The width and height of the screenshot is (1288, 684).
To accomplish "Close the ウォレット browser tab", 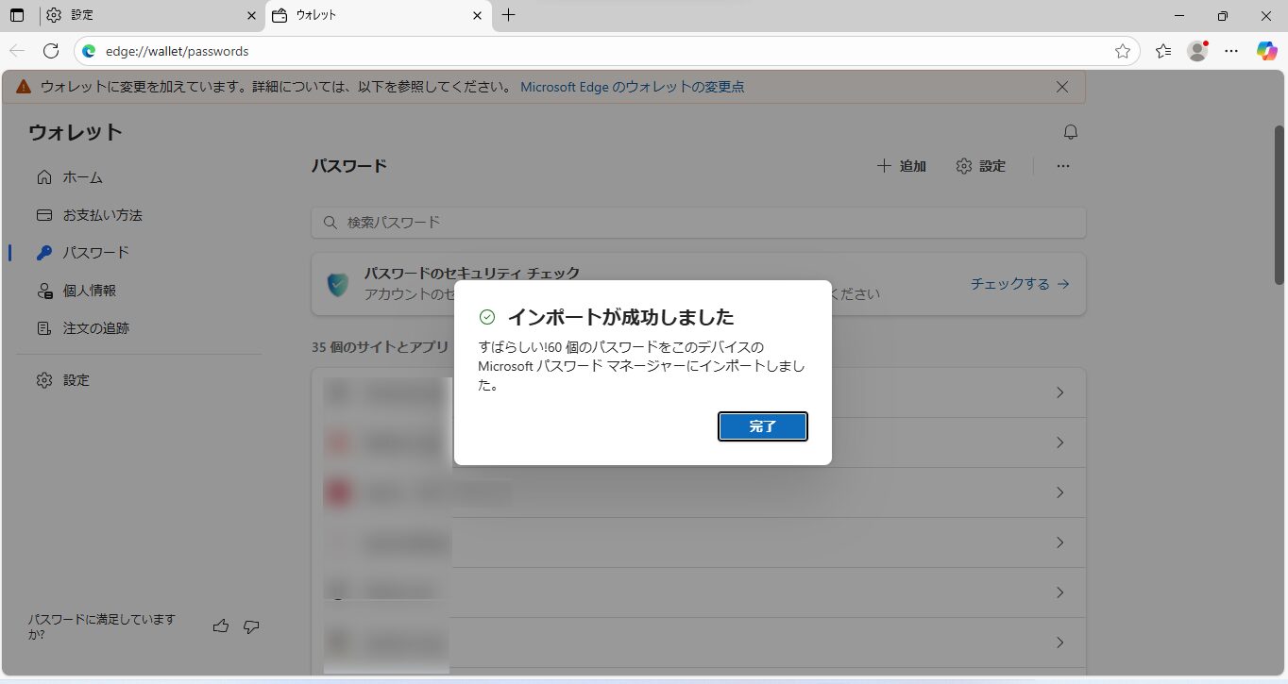I will 477,15.
